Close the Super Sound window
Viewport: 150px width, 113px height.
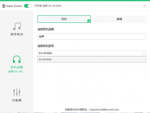click(145, 6)
